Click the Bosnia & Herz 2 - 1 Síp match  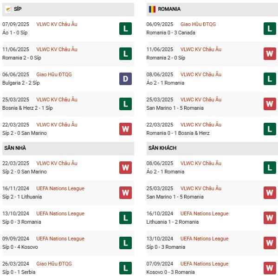pos(68,104)
